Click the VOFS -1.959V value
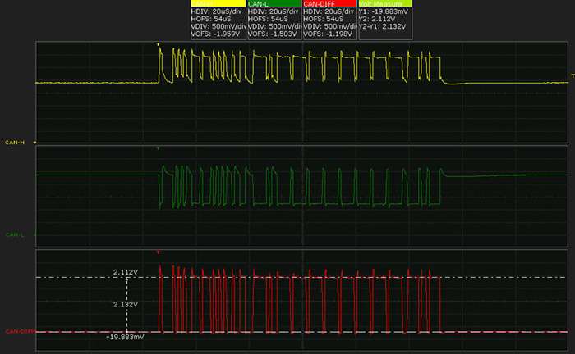 (x=215, y=34)
